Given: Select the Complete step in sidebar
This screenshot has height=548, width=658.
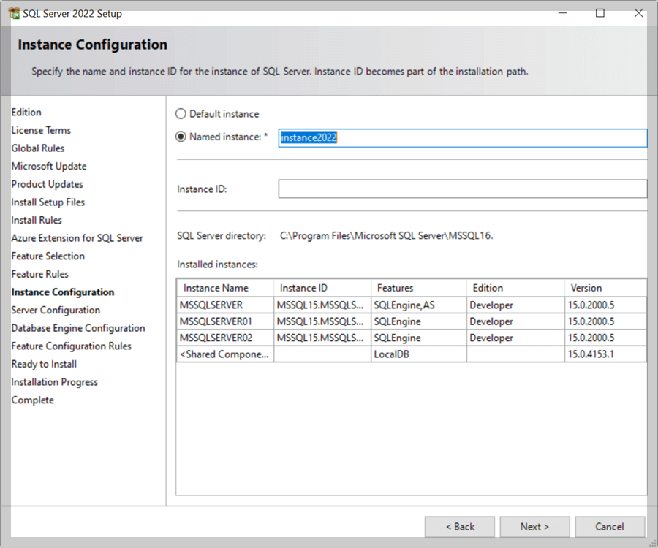Looking at the screenshot, I should point(33,400).
